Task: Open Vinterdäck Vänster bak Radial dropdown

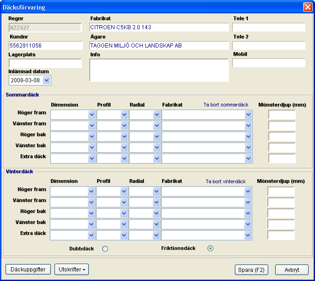Action: (x=156, y=224)
